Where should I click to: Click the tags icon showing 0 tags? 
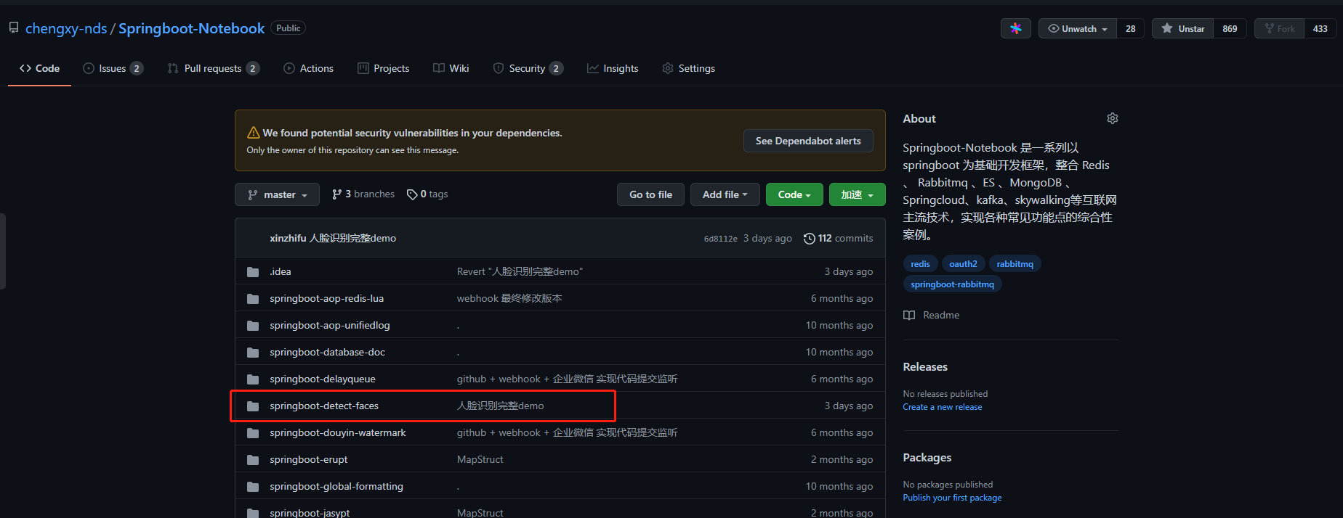(x=412, y=194)
